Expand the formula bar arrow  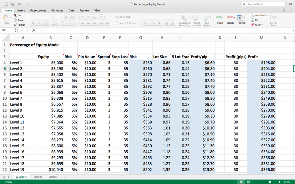pos(293,30)
